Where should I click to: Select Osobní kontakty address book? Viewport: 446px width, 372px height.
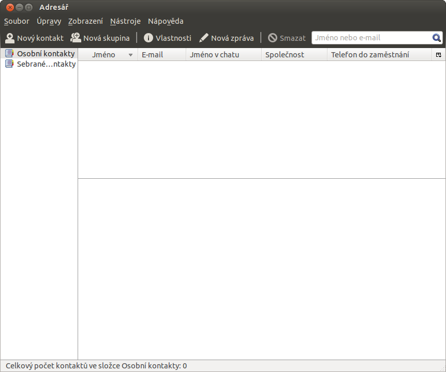[x=39, y=53]
